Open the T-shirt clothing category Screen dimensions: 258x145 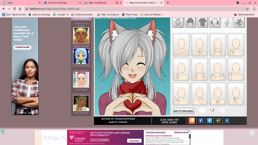(x=202, y=22)
